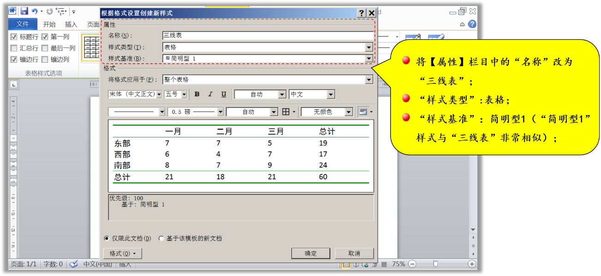Open the 样式基准 dropdown
The image size is (601, 276).
click(369, 59)
